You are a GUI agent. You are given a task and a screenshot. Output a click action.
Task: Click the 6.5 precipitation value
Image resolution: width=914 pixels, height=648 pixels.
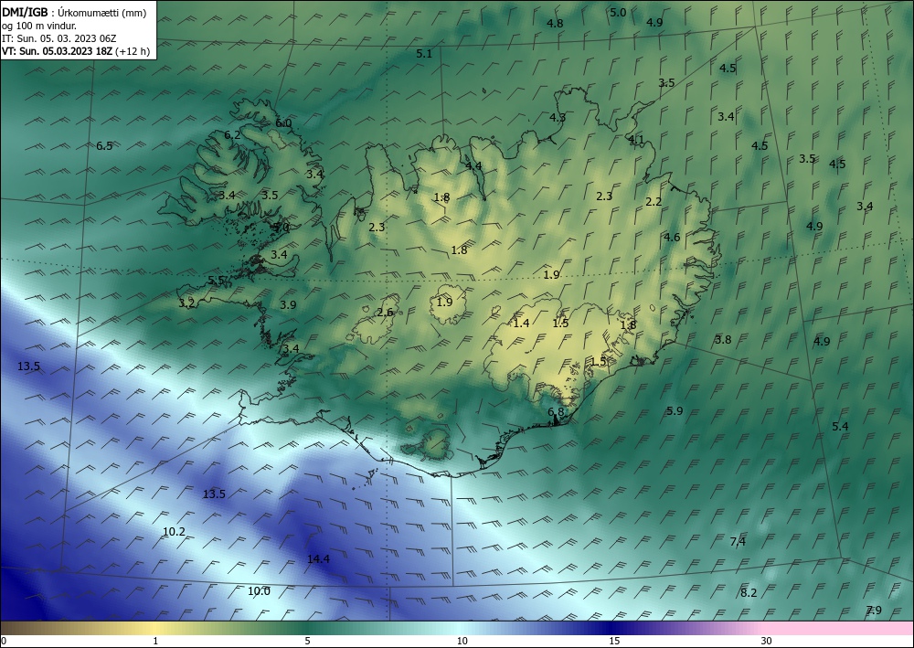tap(104, 145)
